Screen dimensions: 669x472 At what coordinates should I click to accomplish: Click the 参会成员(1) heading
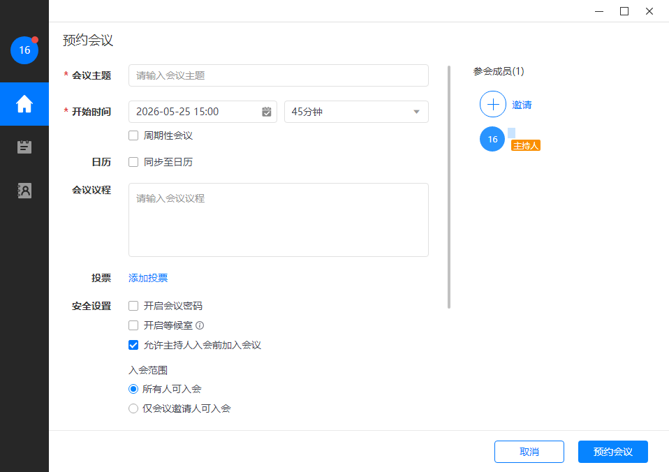coord(499,71)
